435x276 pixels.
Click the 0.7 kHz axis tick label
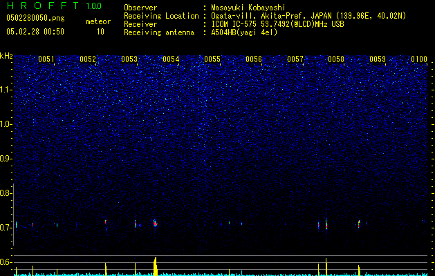(6, 228)
